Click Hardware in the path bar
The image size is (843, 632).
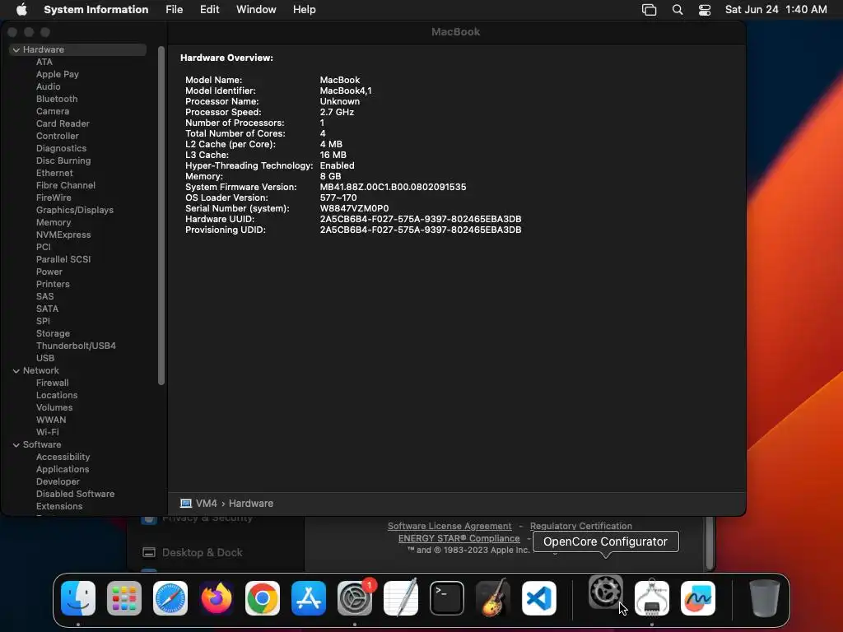(x=250, y=504)
